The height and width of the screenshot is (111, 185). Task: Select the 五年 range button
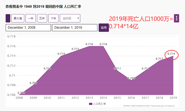click(42, 18)
